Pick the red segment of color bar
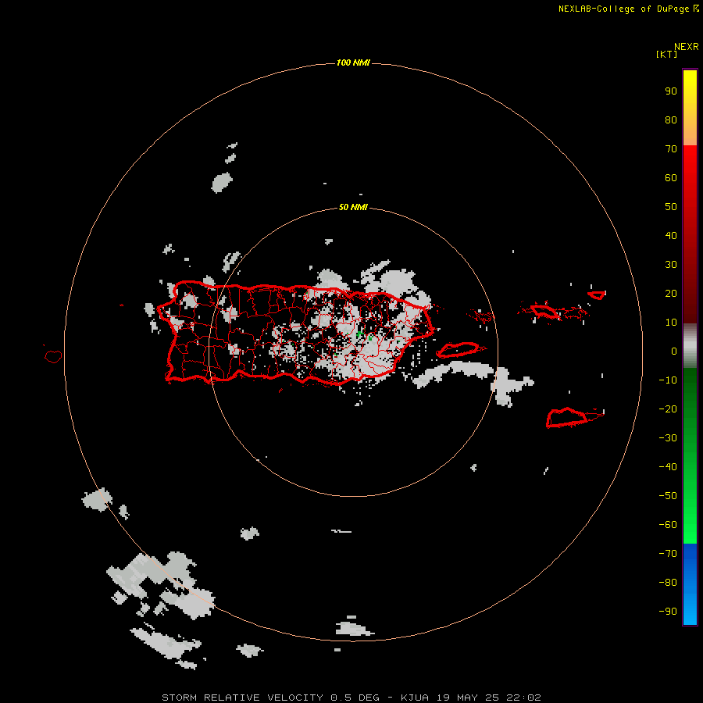This screenshot has width=703, height=703. (690, 234)
